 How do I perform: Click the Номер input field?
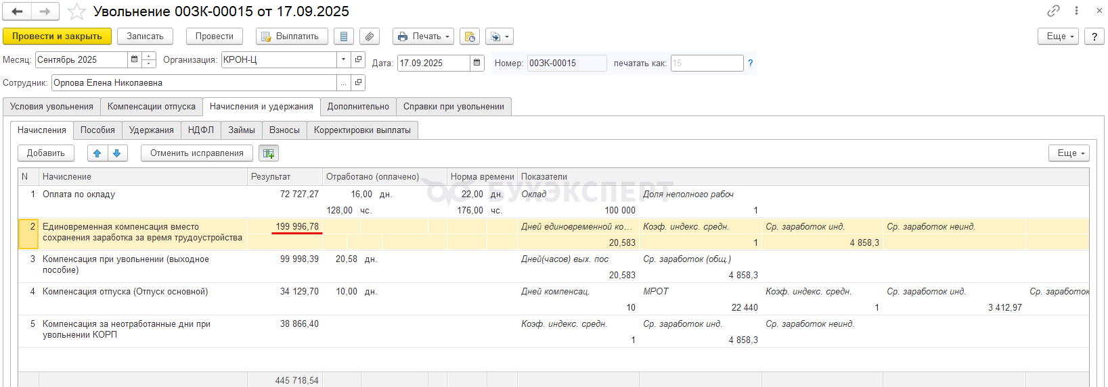click(567, 63)
